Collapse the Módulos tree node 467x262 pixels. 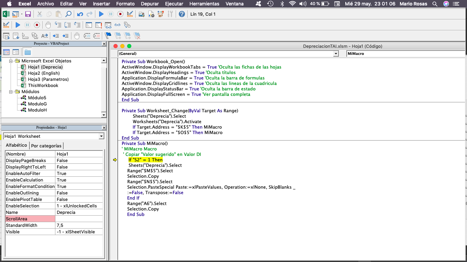tap(11, 91)
